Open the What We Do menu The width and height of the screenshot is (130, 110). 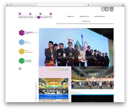click(x=84, y=16)
